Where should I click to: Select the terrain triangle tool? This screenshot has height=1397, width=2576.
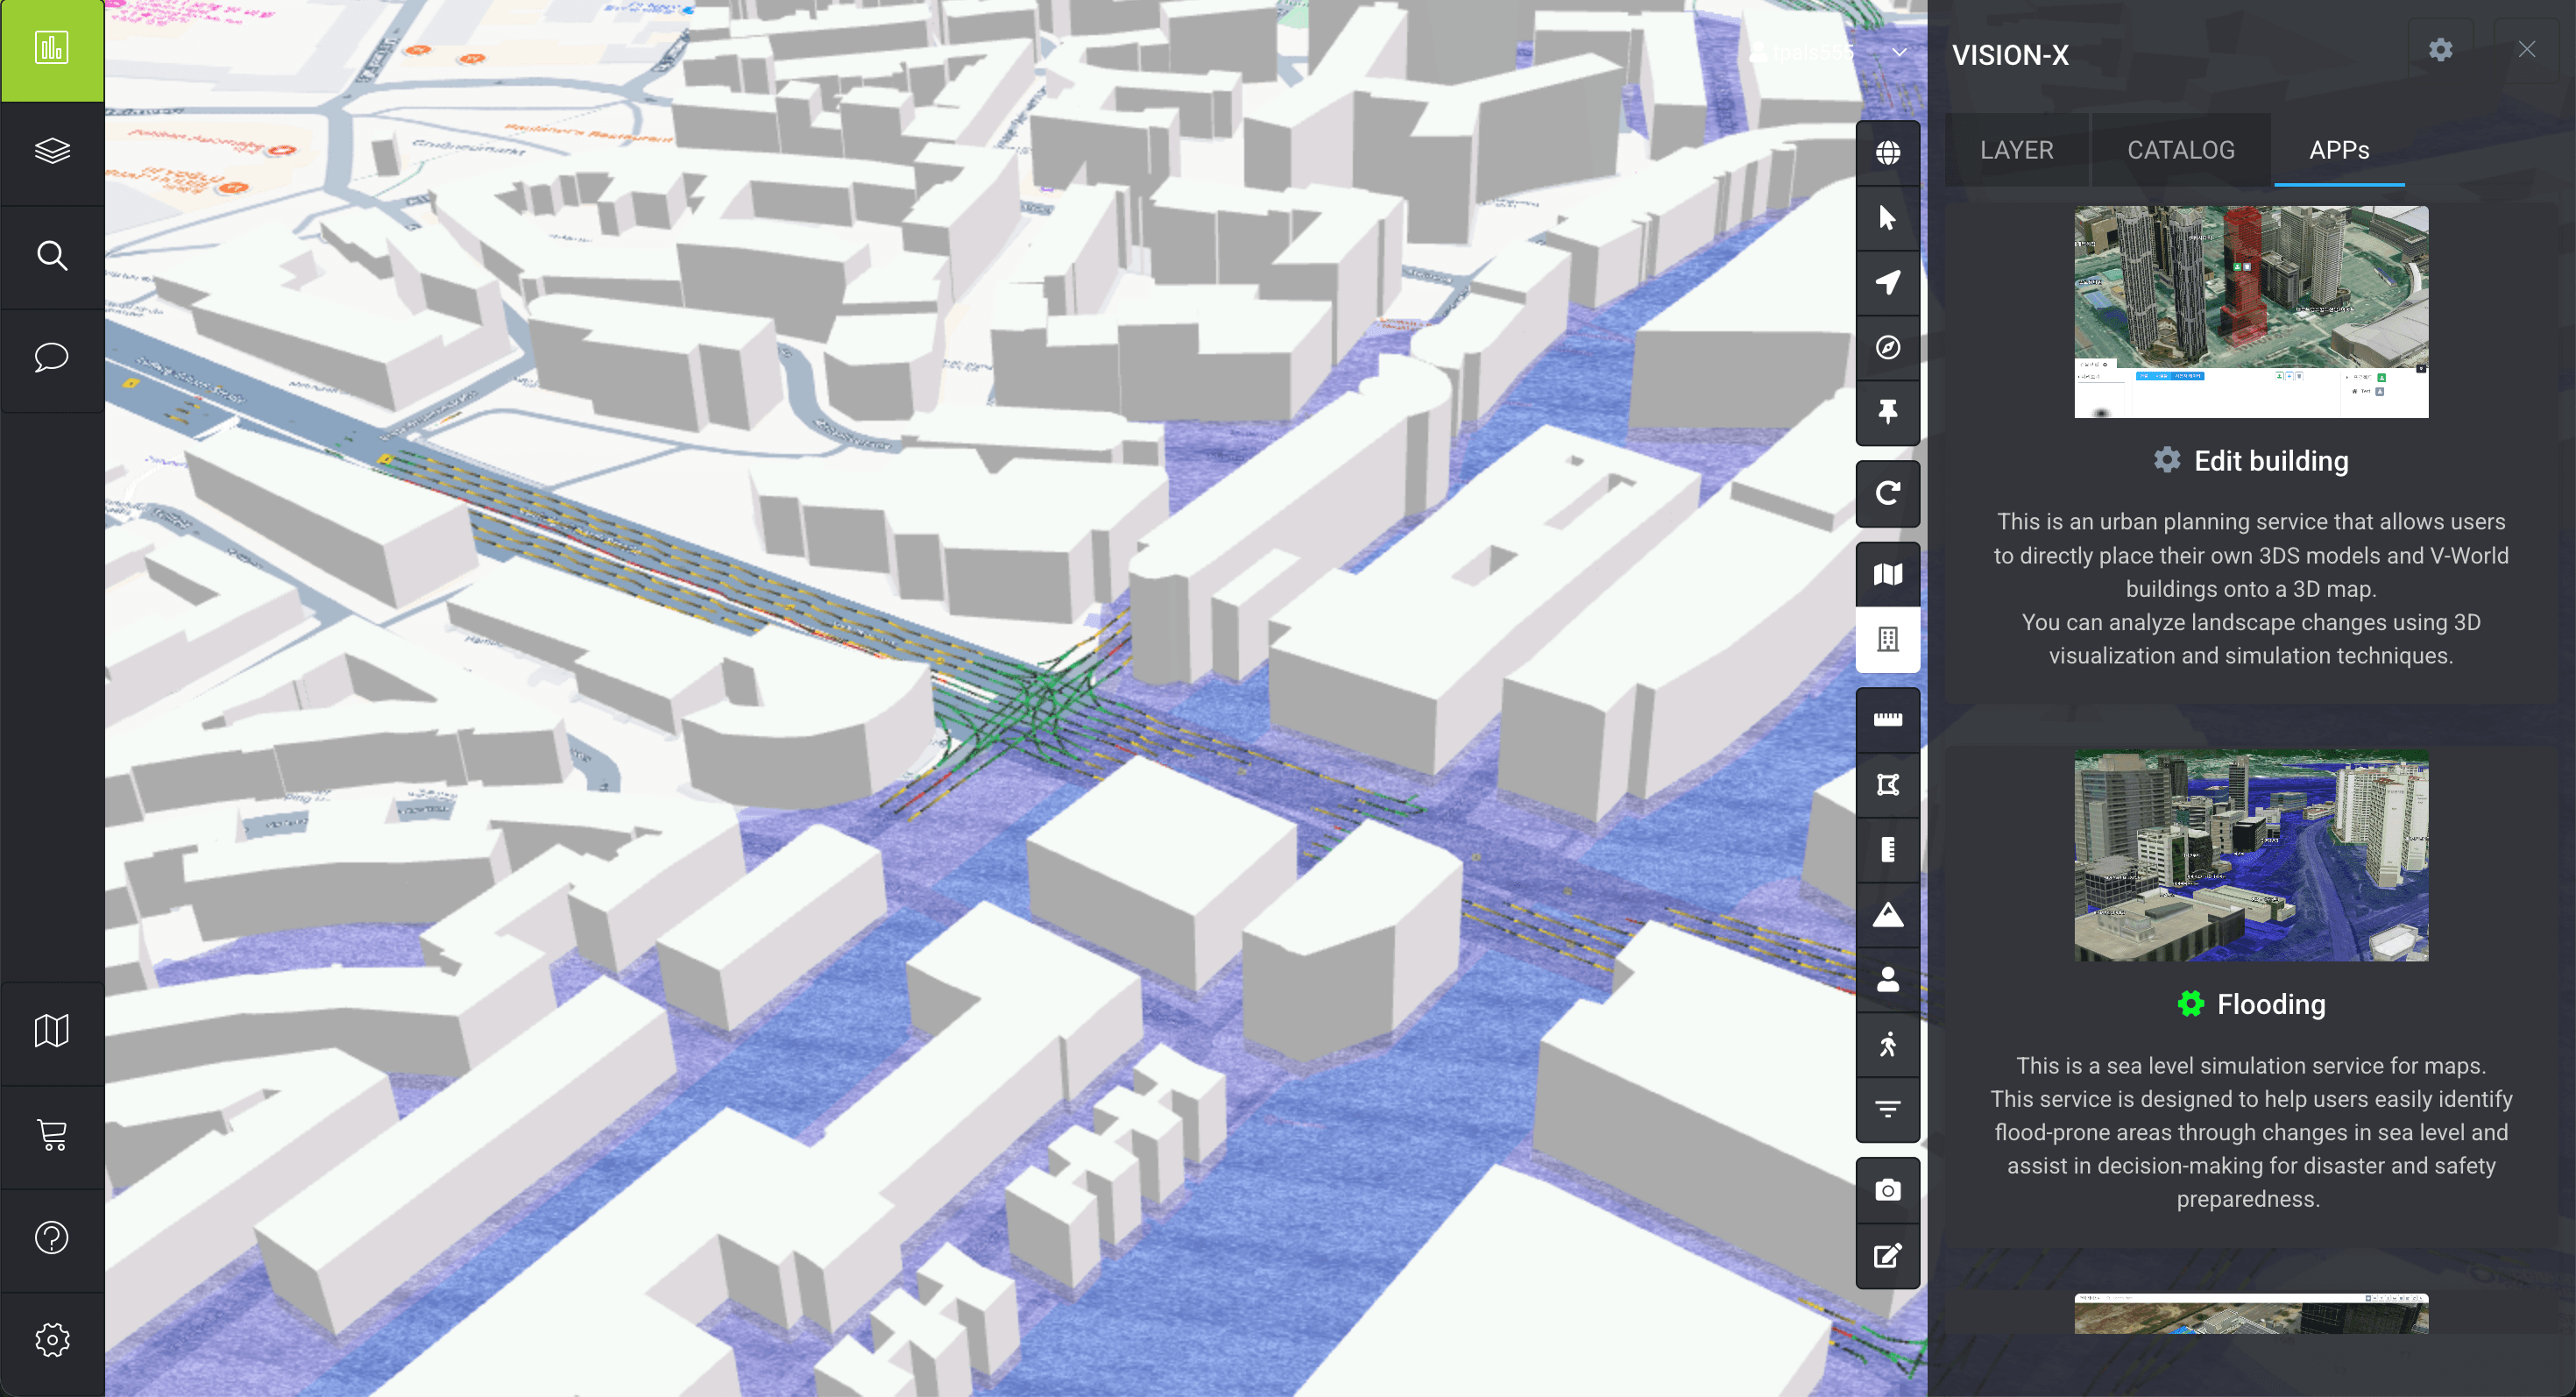pos(1888,915)
